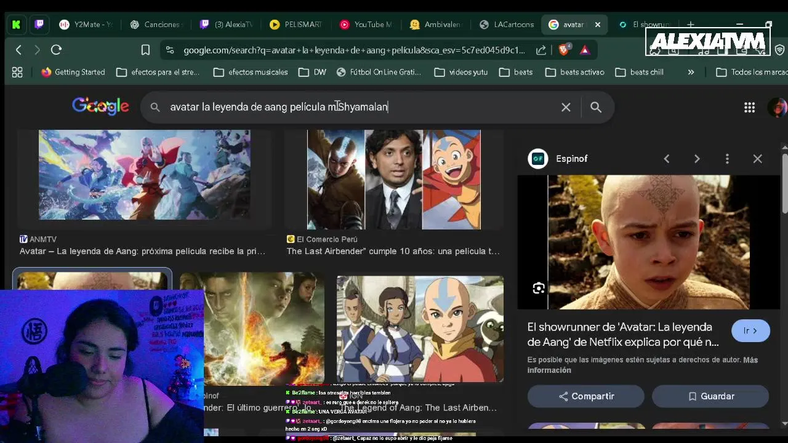
Task: Open The Last Airbender cumple 10 años caption
Action: pos(393,251)
